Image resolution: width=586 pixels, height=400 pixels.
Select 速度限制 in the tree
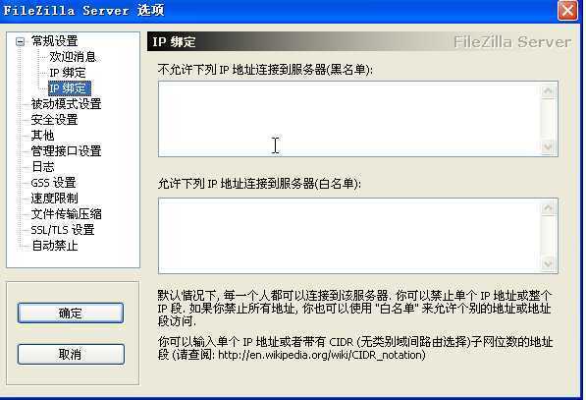(54, 199)
